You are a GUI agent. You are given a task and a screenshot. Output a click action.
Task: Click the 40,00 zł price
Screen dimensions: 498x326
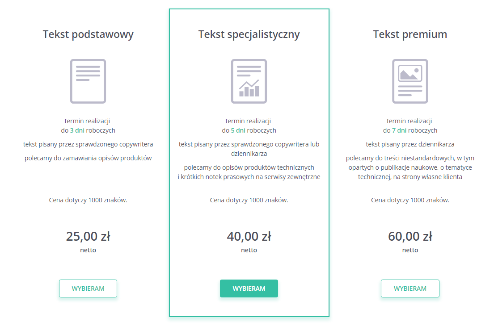point(249,236)
